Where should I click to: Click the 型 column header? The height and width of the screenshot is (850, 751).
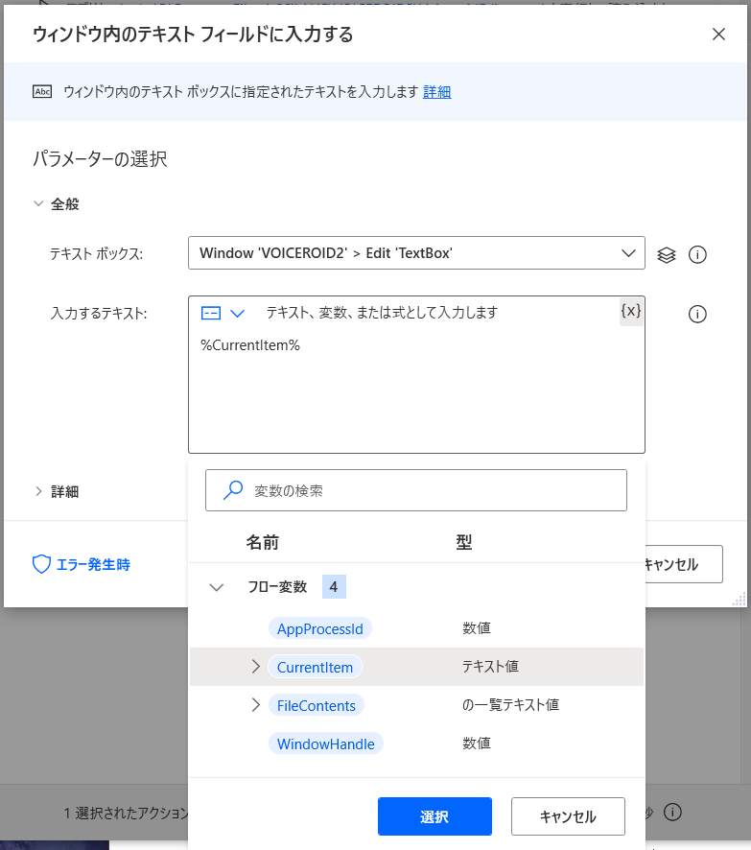tap(464, 542)
